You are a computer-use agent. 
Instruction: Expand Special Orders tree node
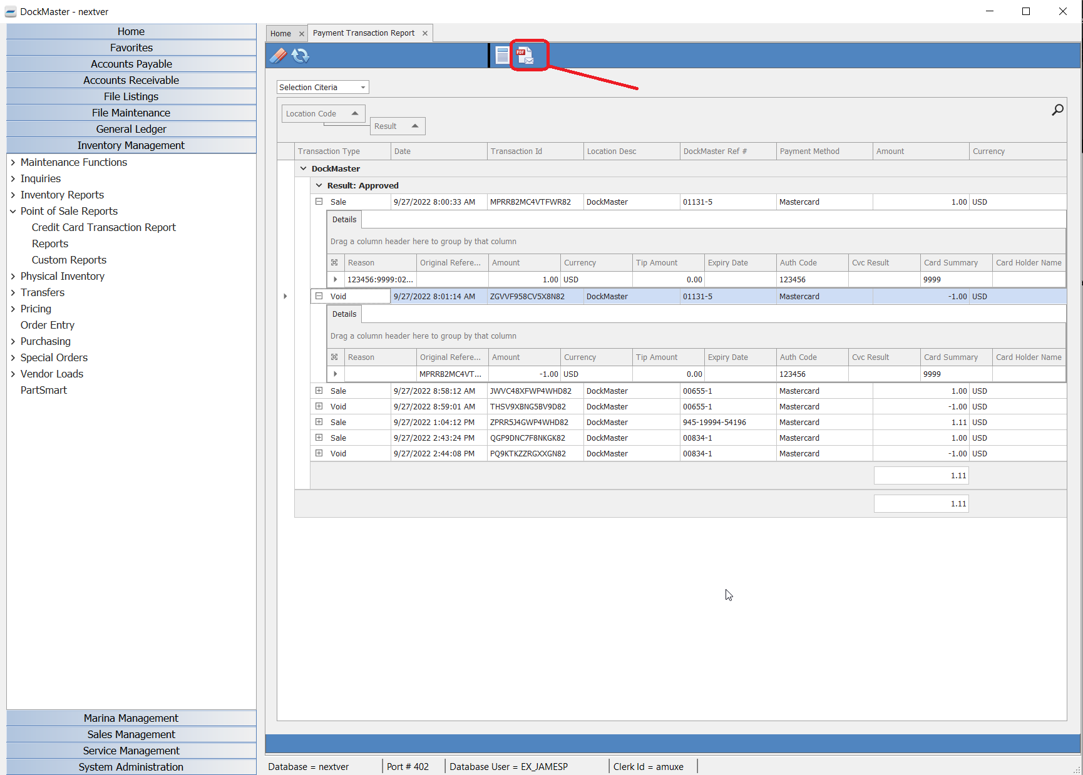13,357
